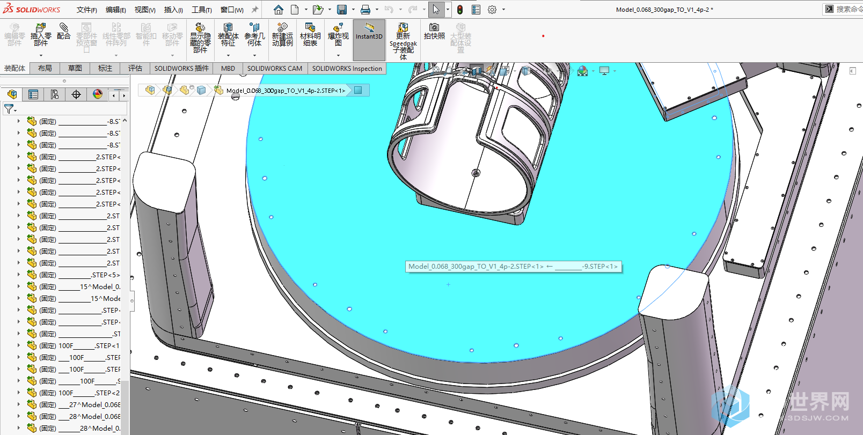The width and height of the screenshot is (863, 435).
Task: Click New Motion Study (新建运动算例)
Action: (282, 35)
